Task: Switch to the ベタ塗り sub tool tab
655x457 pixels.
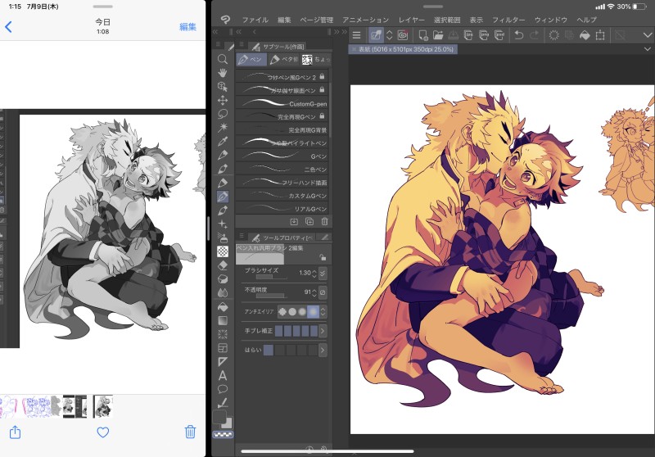Action: (284, 60)
